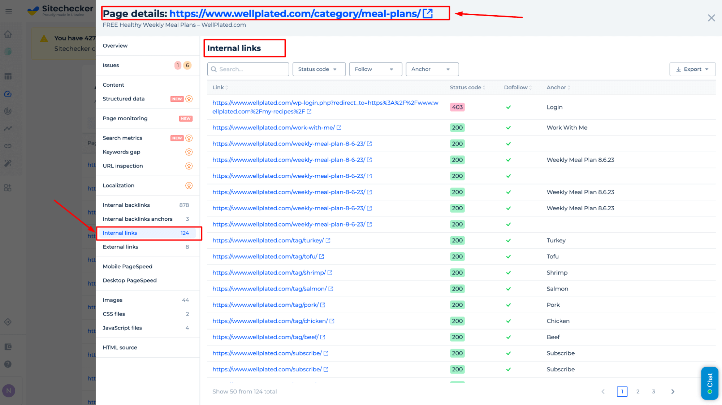Open the tag/turkey link

point(268,241)
